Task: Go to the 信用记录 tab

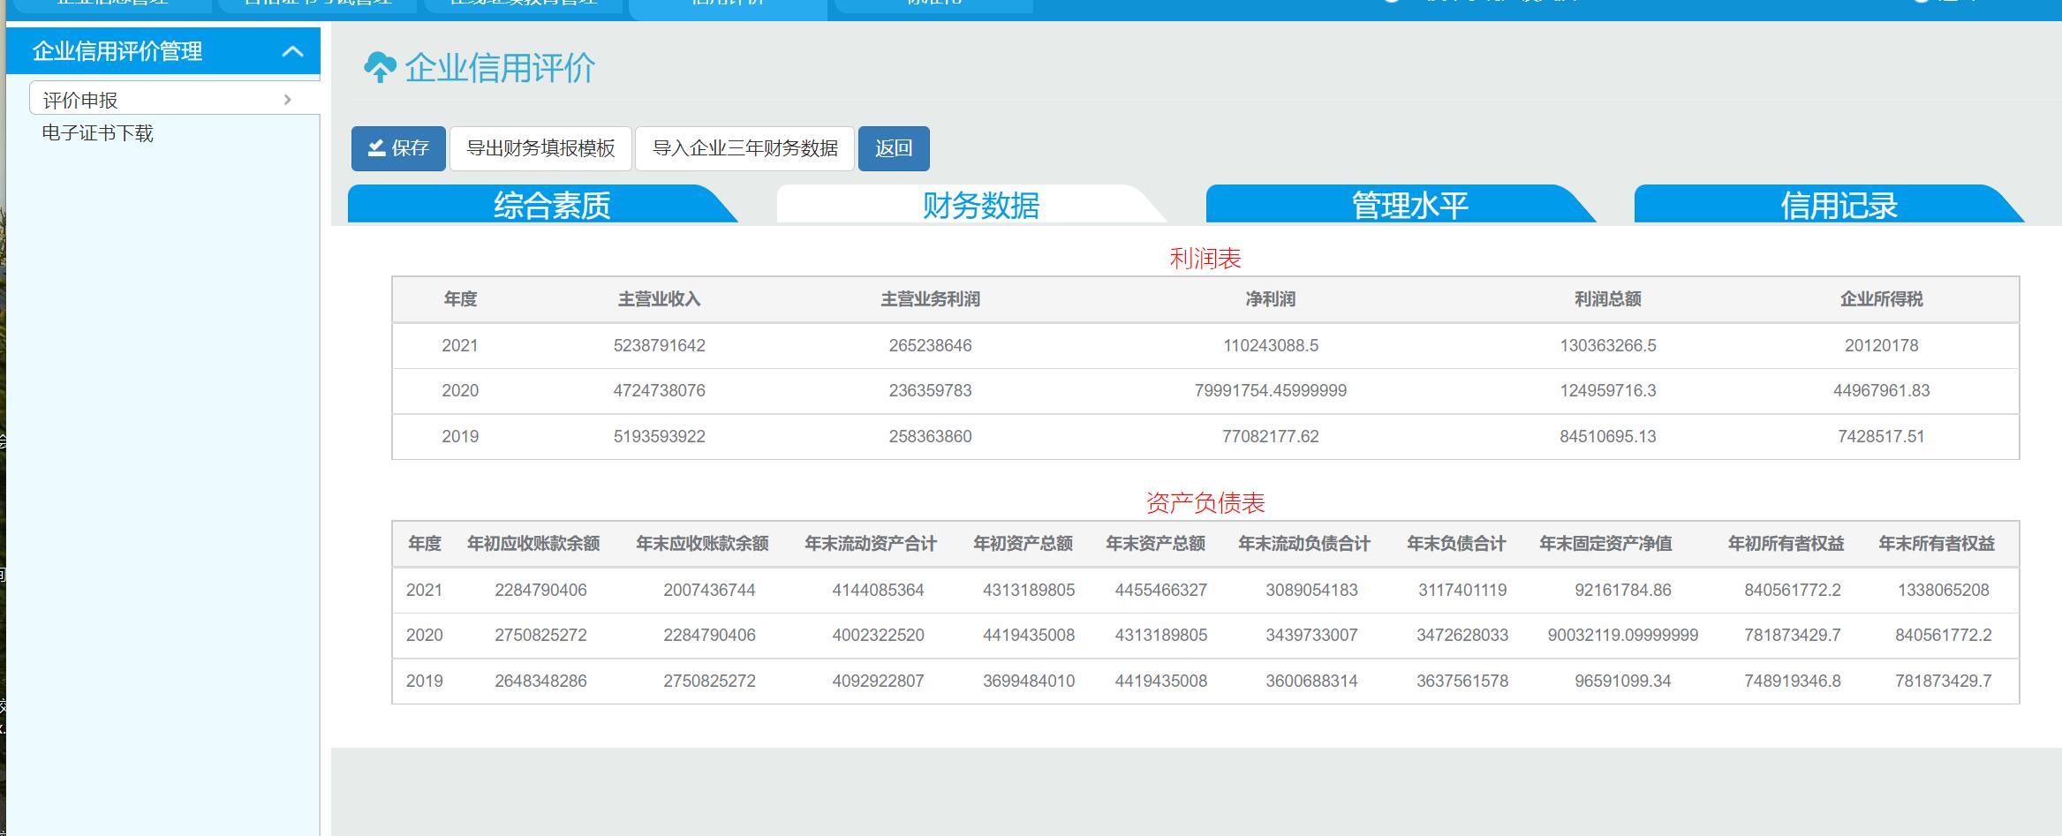Action: 1839,206
